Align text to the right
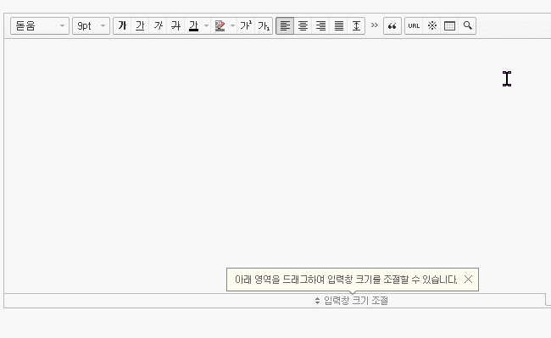 [320, 26]
